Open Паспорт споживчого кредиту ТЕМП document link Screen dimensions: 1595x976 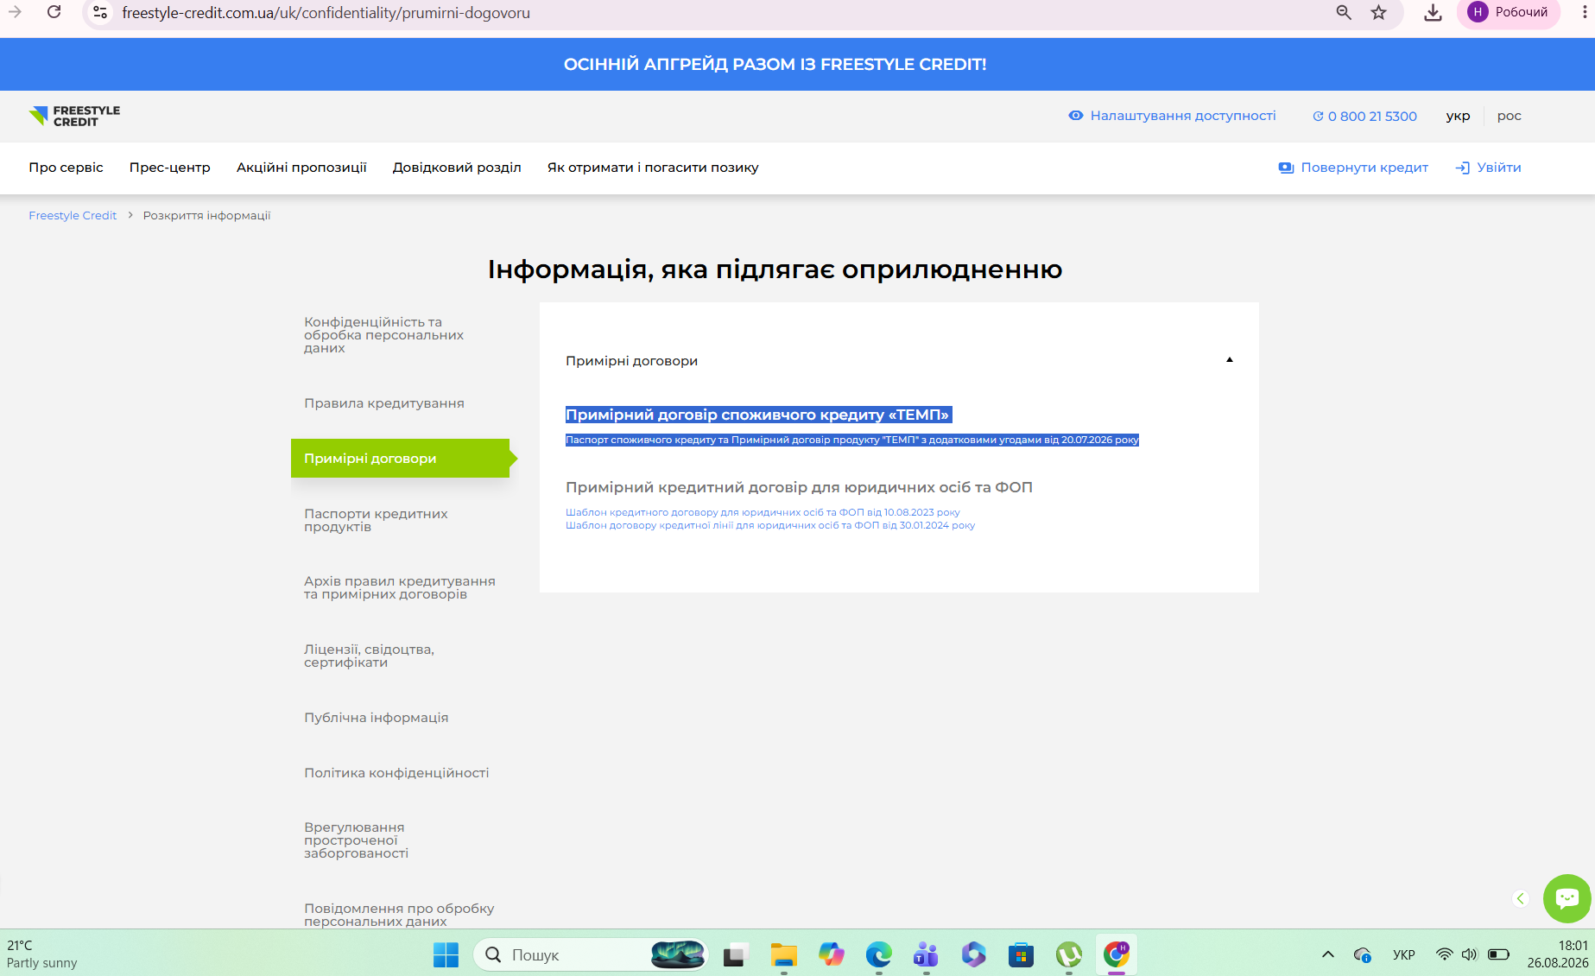click(852, 440)
